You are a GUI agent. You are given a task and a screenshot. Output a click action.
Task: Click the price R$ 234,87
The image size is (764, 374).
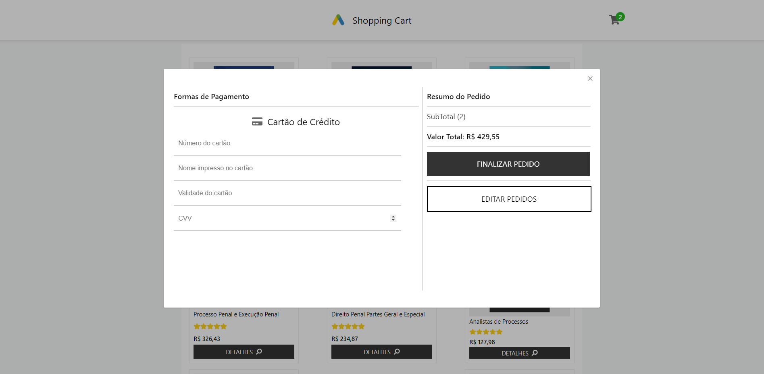pyautogui.click(x=345, y=339)
